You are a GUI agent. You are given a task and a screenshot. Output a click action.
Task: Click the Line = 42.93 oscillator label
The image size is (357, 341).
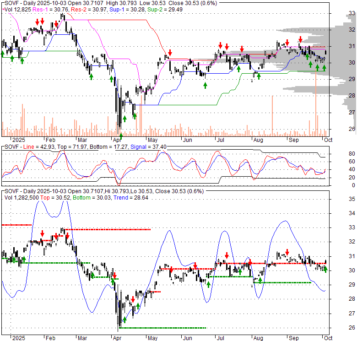tap(39, 147)
